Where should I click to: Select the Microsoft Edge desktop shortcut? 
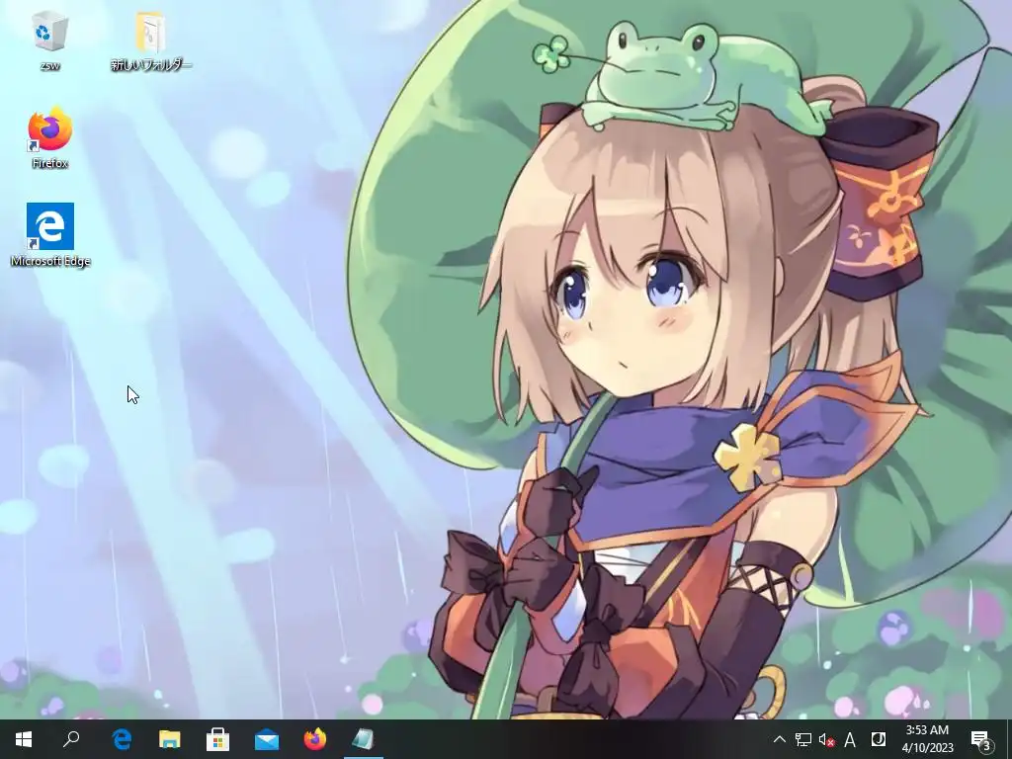pyautogui.click(x=50, y=235)
